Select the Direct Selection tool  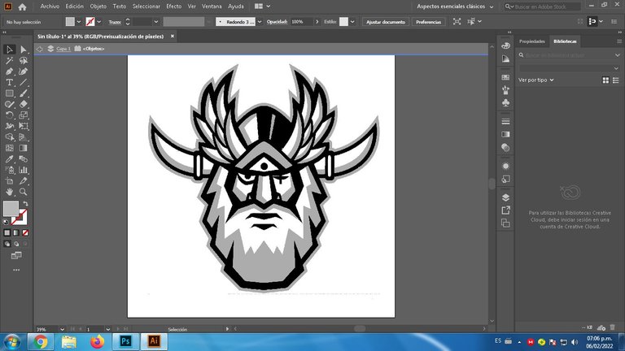24,50
